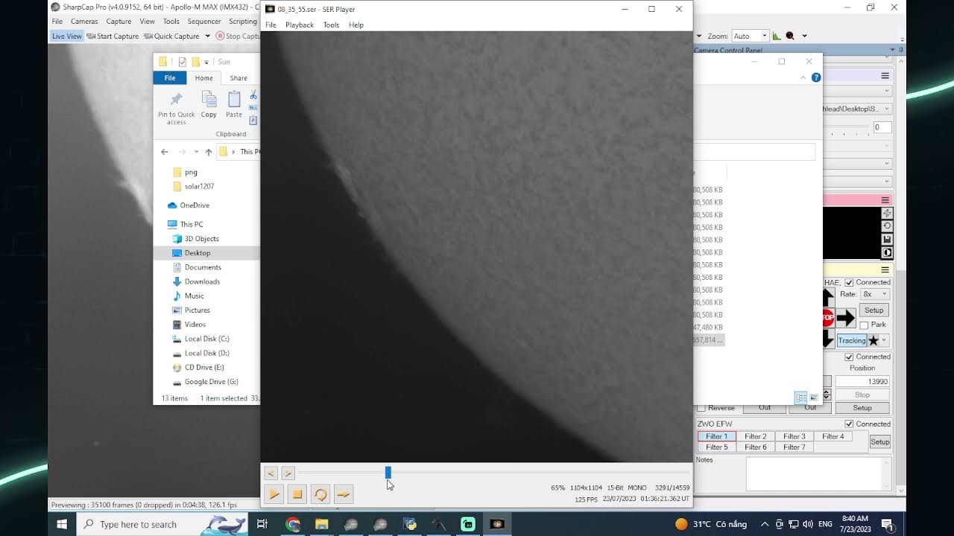Click the Copy icon in Explorer ribbon
954x536 pixels.
[x=209, y=104]
